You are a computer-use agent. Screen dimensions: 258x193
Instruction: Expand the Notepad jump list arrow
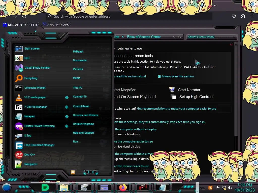67,117
